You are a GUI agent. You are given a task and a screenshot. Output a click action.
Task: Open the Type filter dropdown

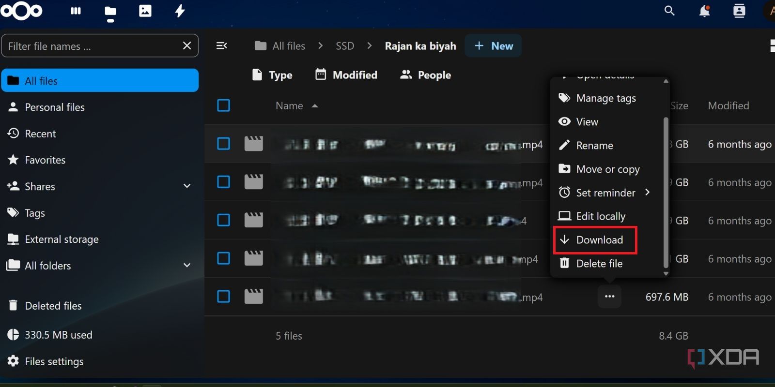coord(272,75)
